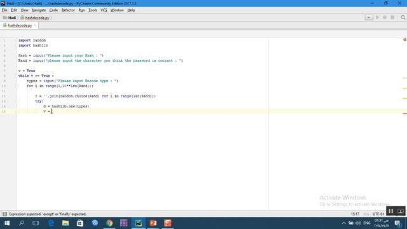Open Google Chrome from taskbar
The width and height of the screenshot is (407, 229).
point(109,223)
